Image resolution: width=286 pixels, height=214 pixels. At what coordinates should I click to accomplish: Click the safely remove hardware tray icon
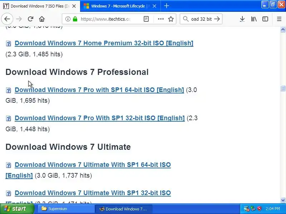[253, 209]
